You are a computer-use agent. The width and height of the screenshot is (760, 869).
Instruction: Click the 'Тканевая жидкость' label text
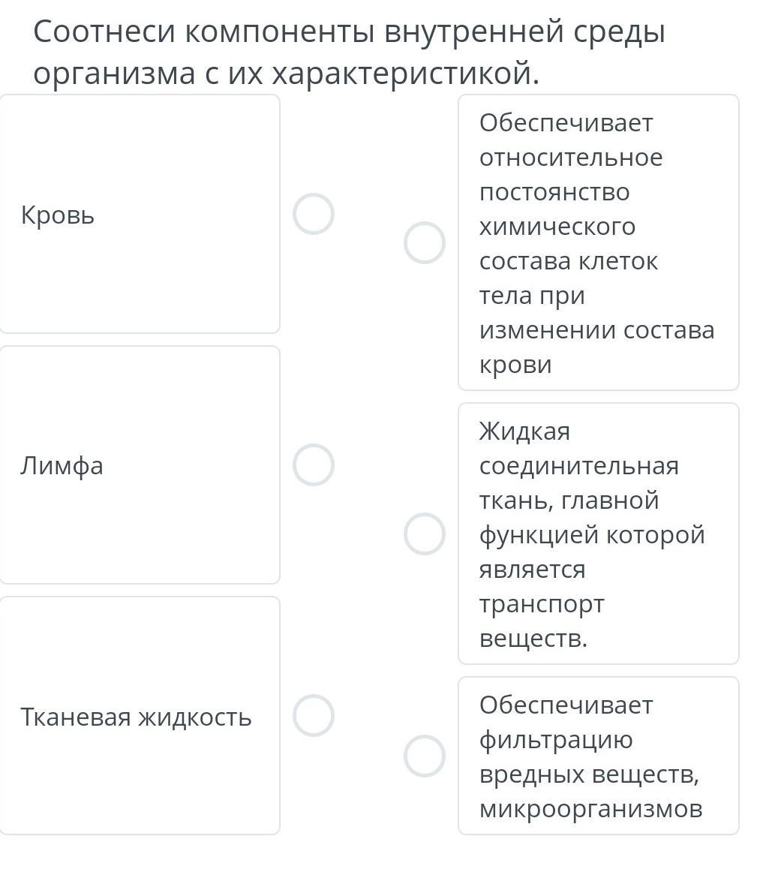tap(136, 717)
